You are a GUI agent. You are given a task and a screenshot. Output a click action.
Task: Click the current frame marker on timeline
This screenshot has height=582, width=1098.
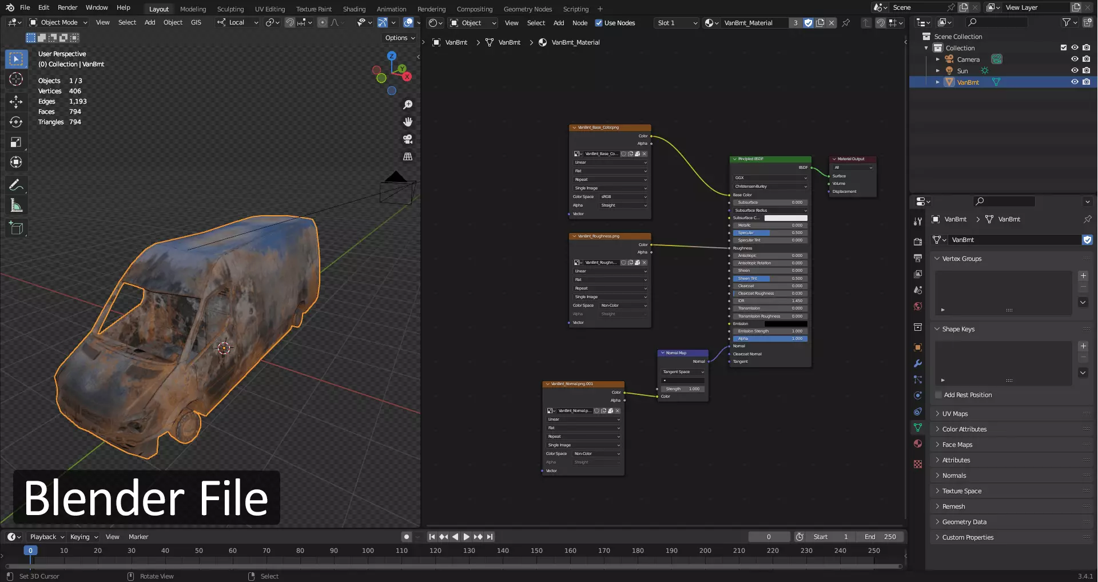coord(30,551)
